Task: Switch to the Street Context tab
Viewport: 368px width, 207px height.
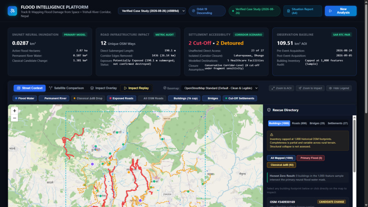Action: point(30,88)
